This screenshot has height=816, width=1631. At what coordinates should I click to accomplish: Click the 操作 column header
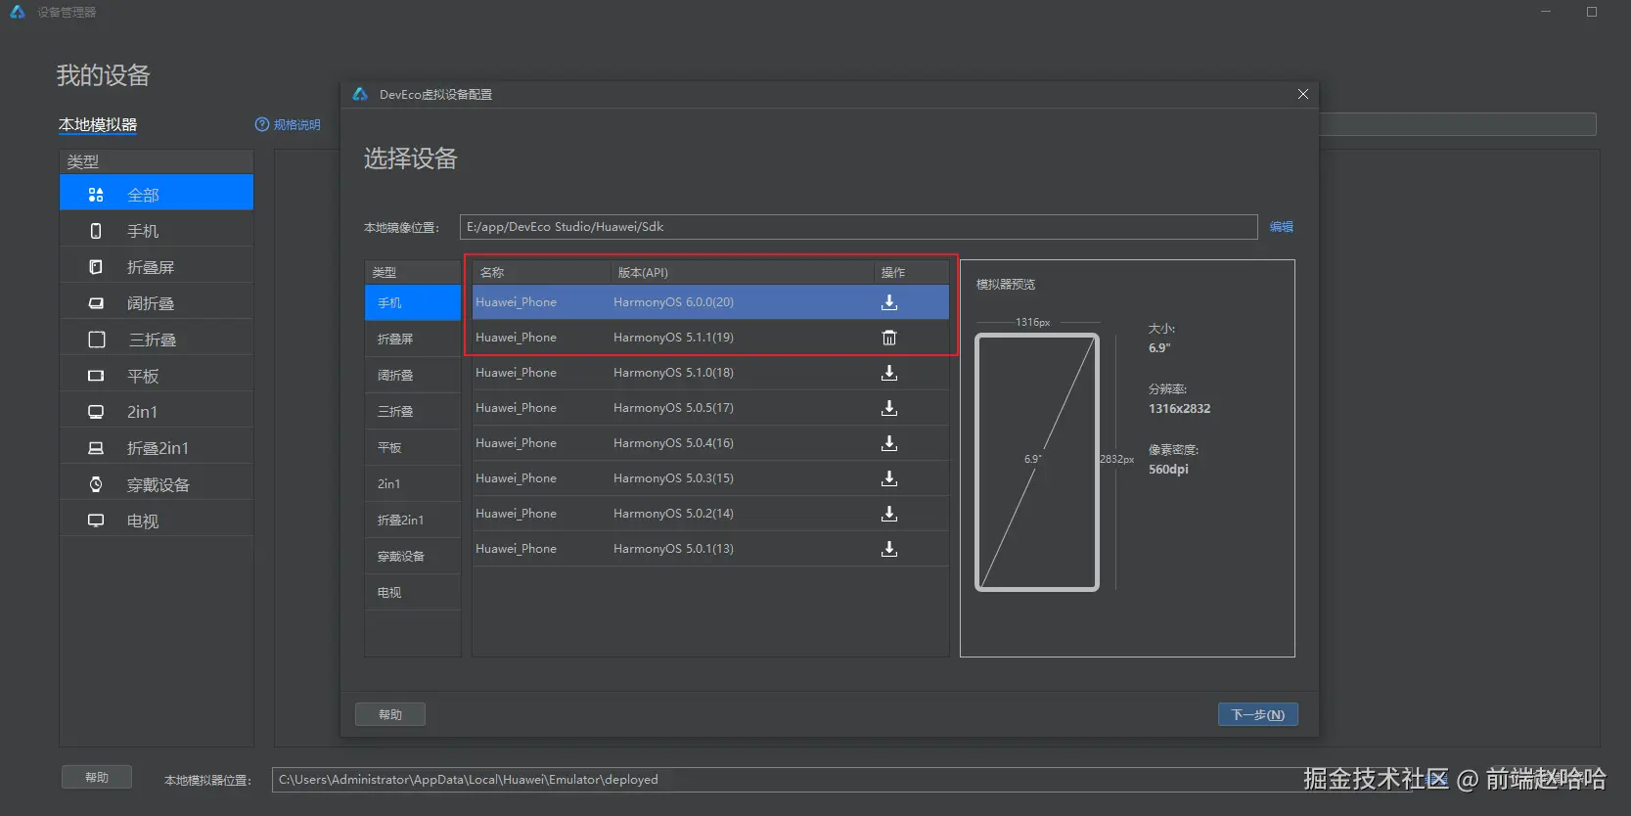coord(911,272)
